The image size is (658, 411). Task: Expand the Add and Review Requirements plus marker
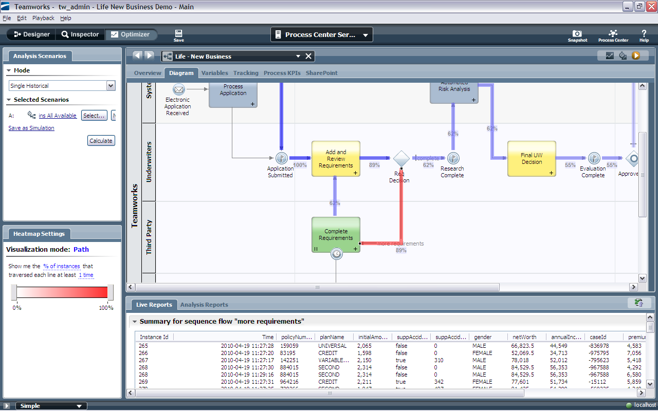[x=355, y=173]
